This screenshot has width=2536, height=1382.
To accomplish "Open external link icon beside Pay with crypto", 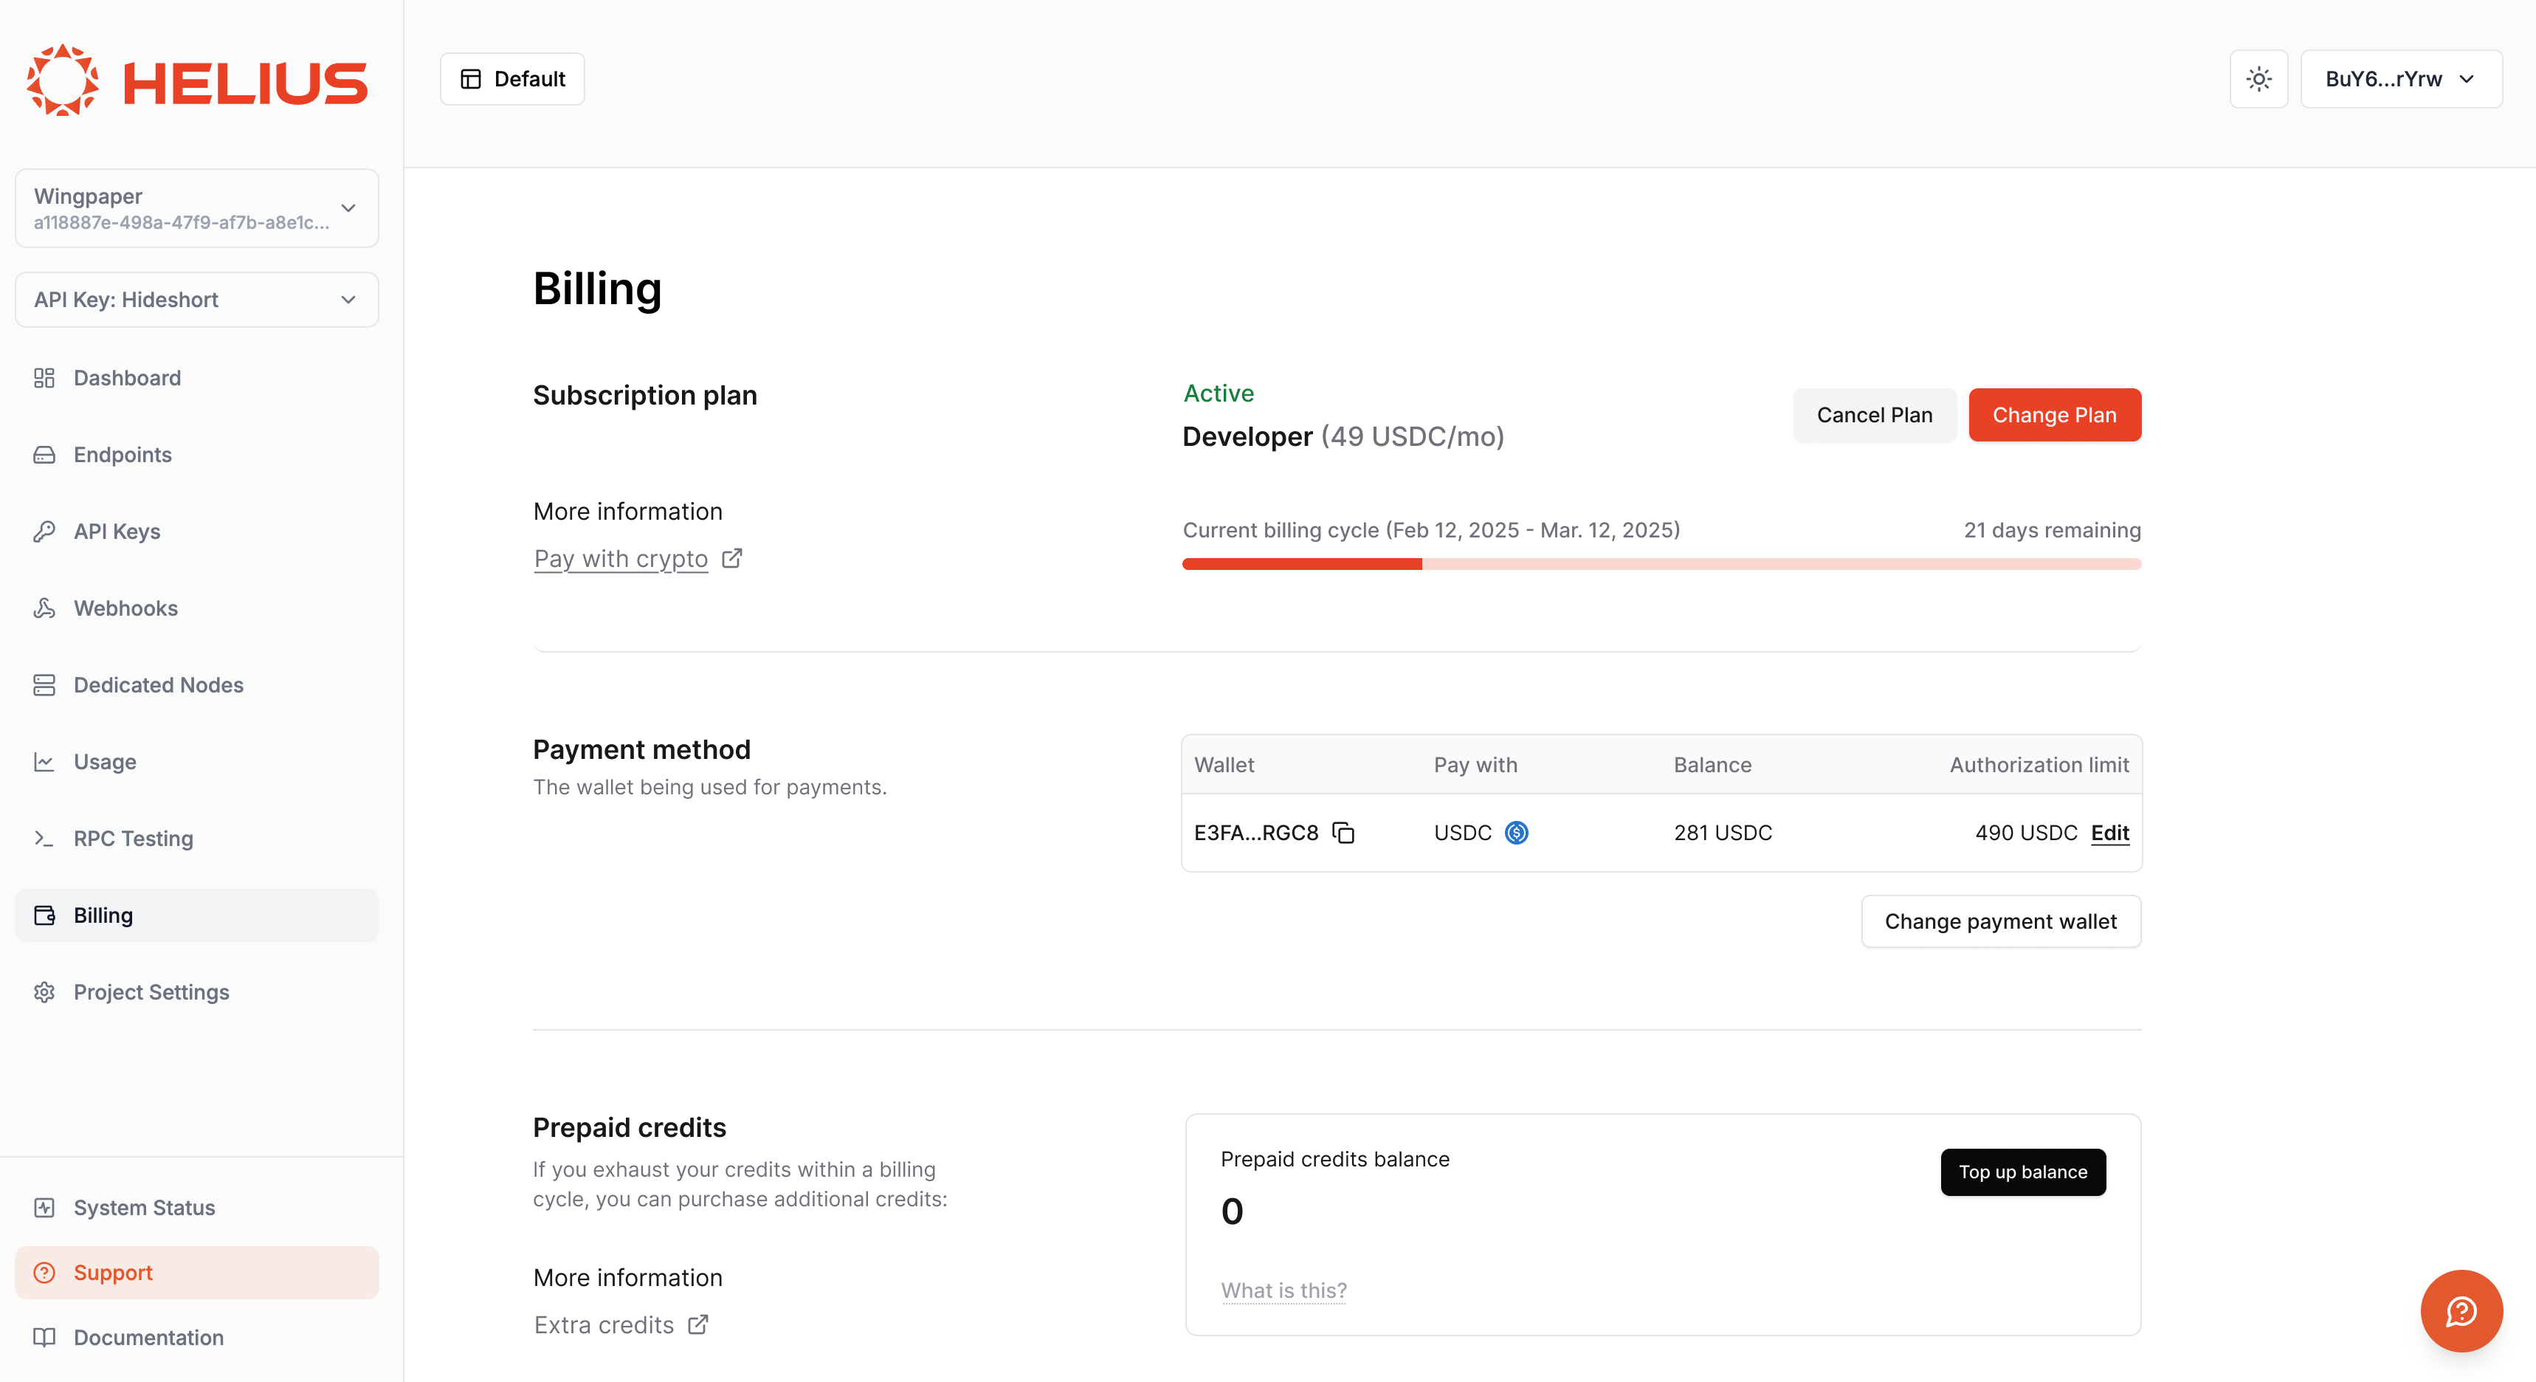I will point(731,559).
